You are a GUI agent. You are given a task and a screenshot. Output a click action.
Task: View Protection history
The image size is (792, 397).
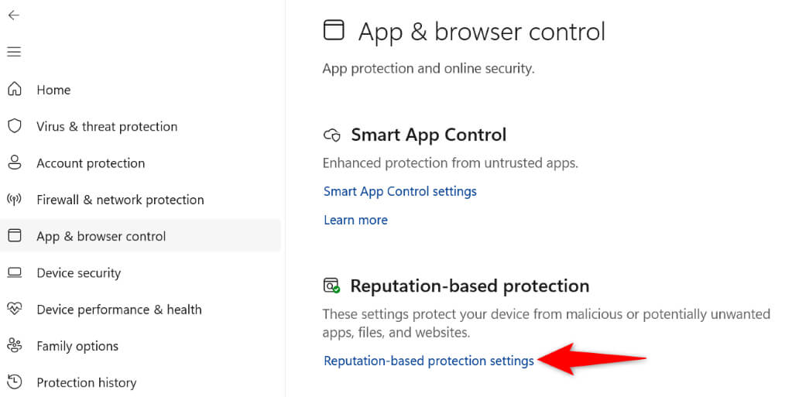click(86, 382)
